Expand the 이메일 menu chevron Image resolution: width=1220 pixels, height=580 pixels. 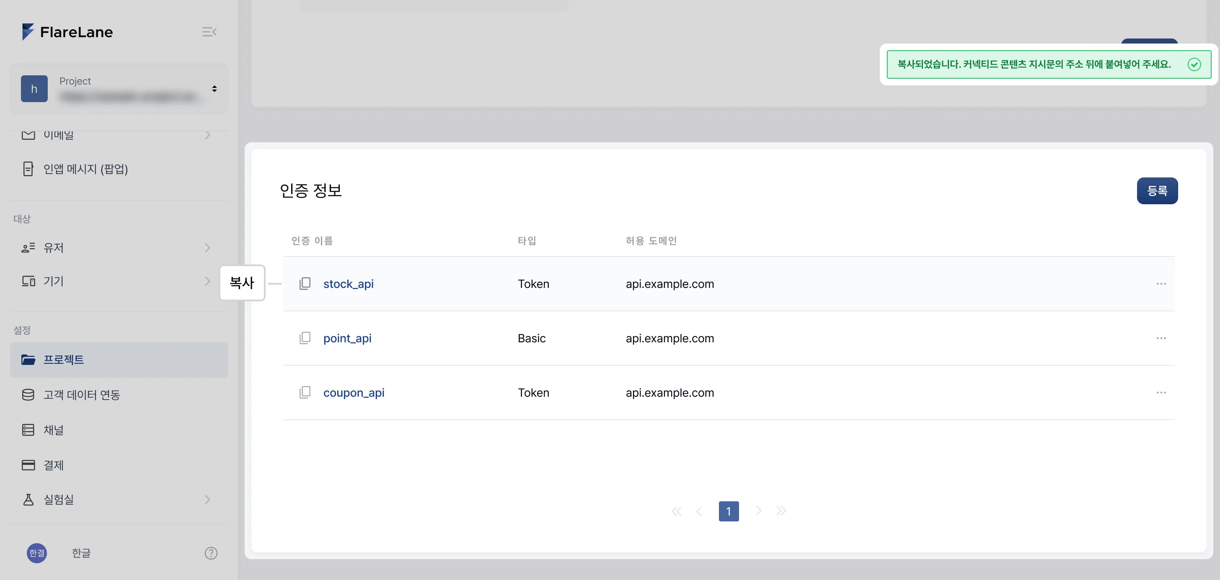click(207, 135)
